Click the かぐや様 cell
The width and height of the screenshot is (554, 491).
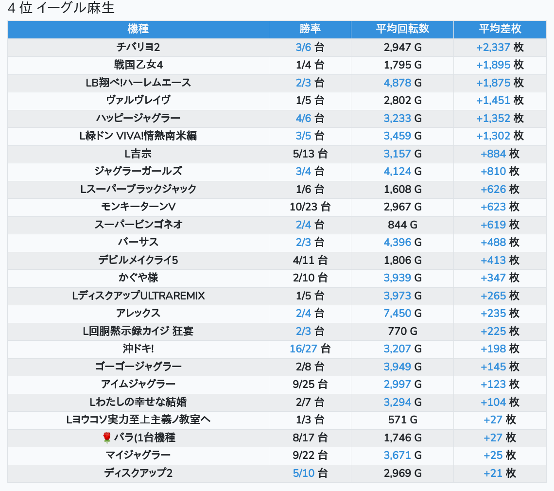(x=138, y=278)
